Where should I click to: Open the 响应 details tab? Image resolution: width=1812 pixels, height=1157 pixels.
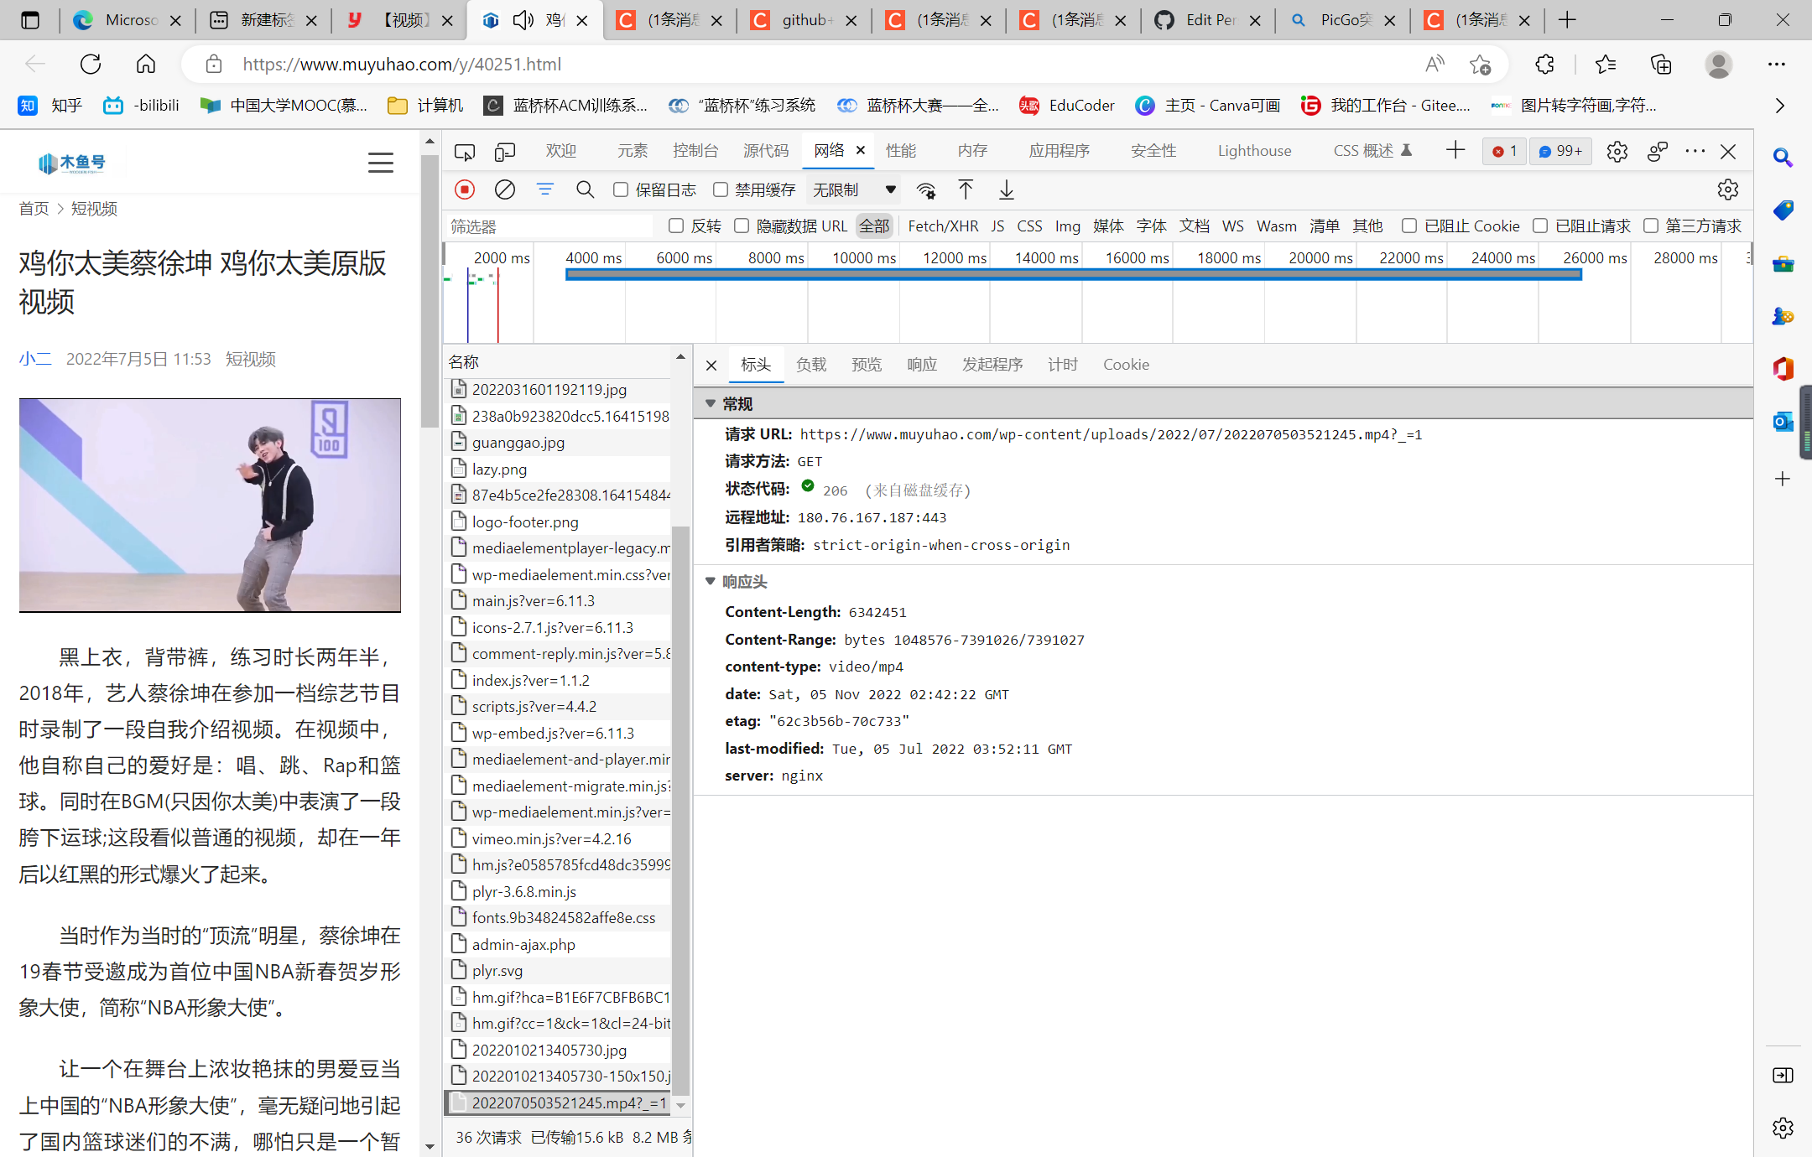coord(921,365)
